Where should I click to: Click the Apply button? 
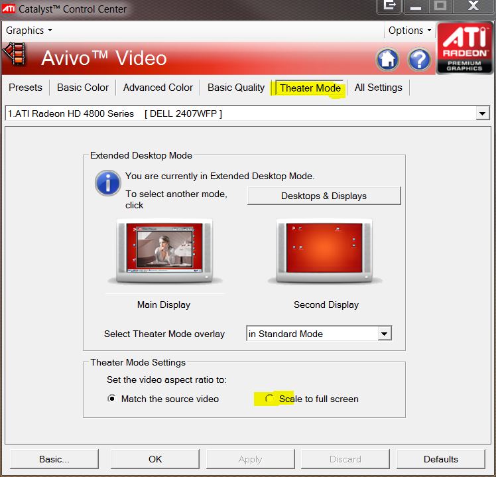(250, 459)
